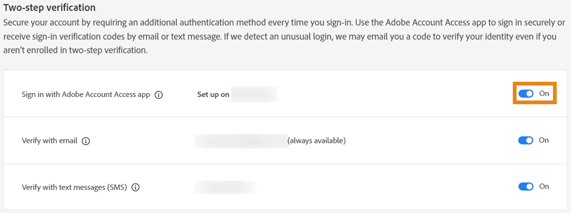
Task: Show info about text message (SMS) verification
Action: [x=136, y=187]
